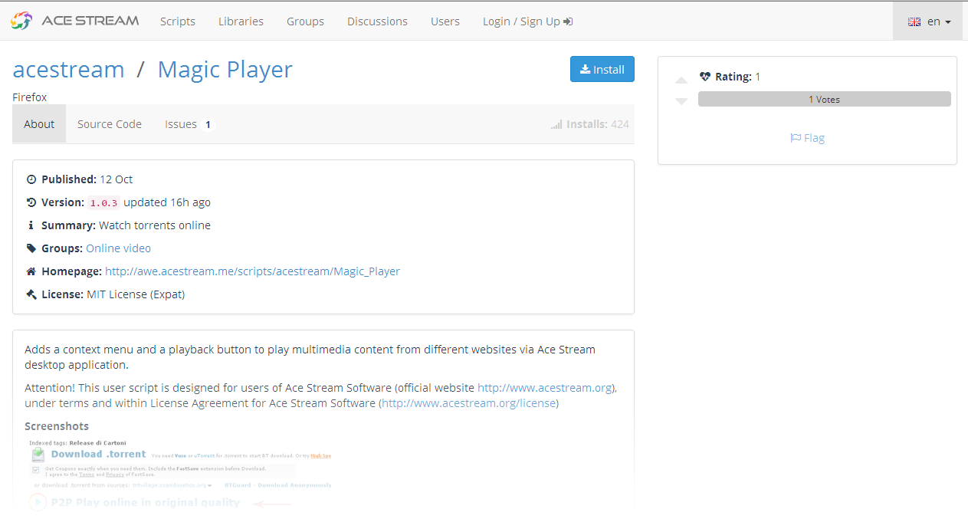The width and height of the screenshot is (968, 519).
Task: Upvote the script with up arrow
Action: (x=681, y=80)
